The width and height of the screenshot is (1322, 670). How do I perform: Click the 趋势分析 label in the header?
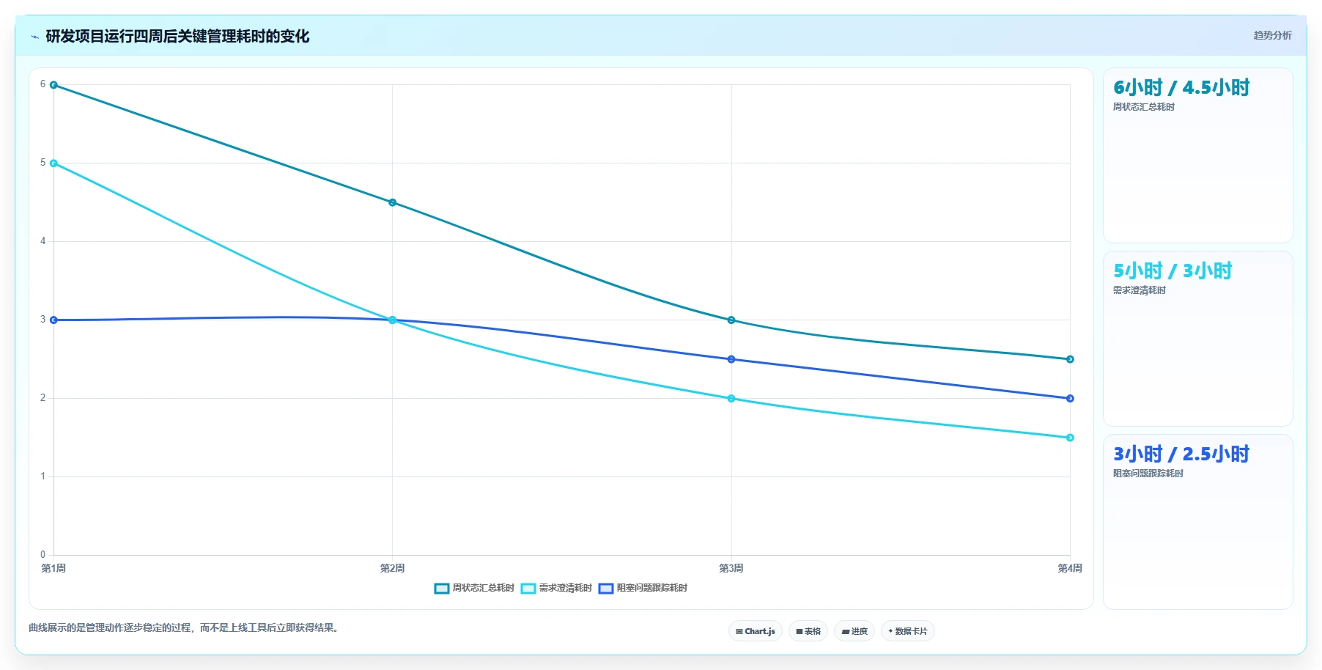tap(1272, 35)
